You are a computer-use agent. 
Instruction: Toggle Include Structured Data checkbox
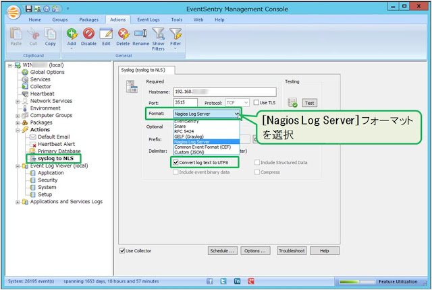point(257,163)
